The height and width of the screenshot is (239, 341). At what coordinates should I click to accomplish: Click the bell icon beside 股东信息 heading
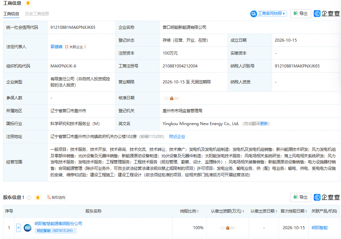(x=38, y=197)
